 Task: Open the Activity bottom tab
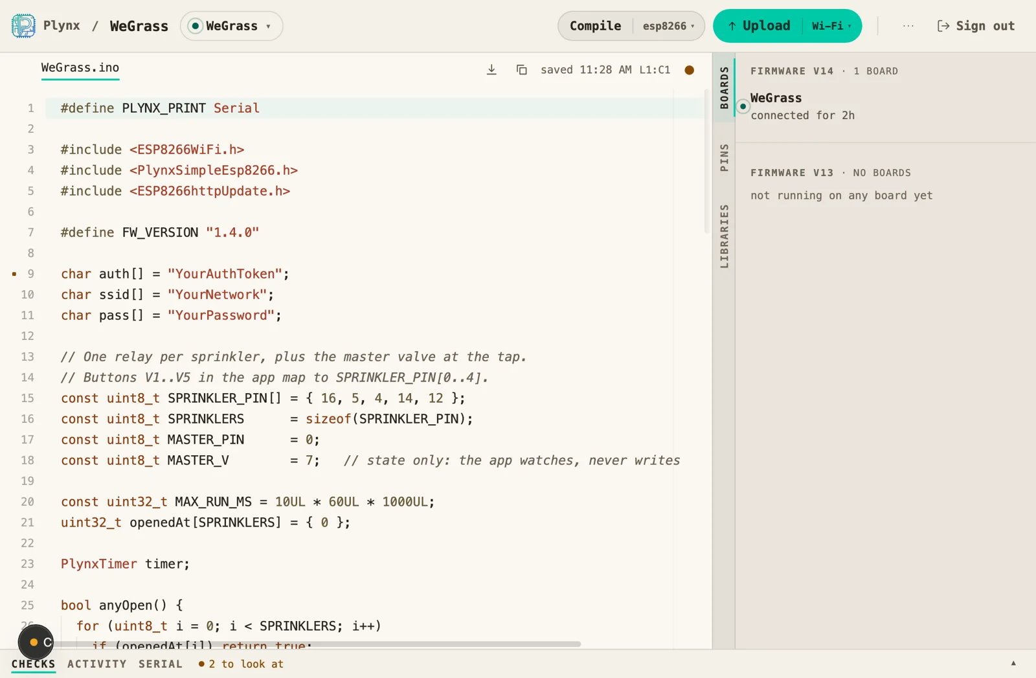coord(97,664)
